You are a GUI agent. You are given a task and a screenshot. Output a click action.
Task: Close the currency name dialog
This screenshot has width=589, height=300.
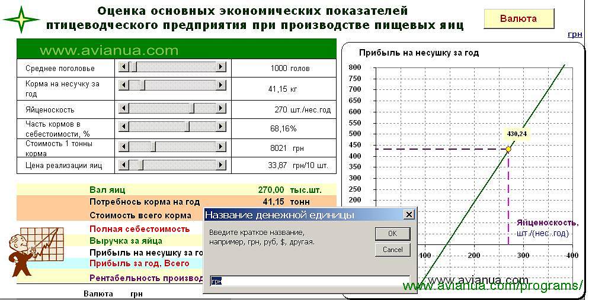coord(408,214)
